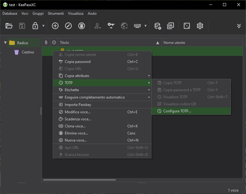Click the horizontal scrollbar in entry list
246x194 pixels.
tap(80, 180)
